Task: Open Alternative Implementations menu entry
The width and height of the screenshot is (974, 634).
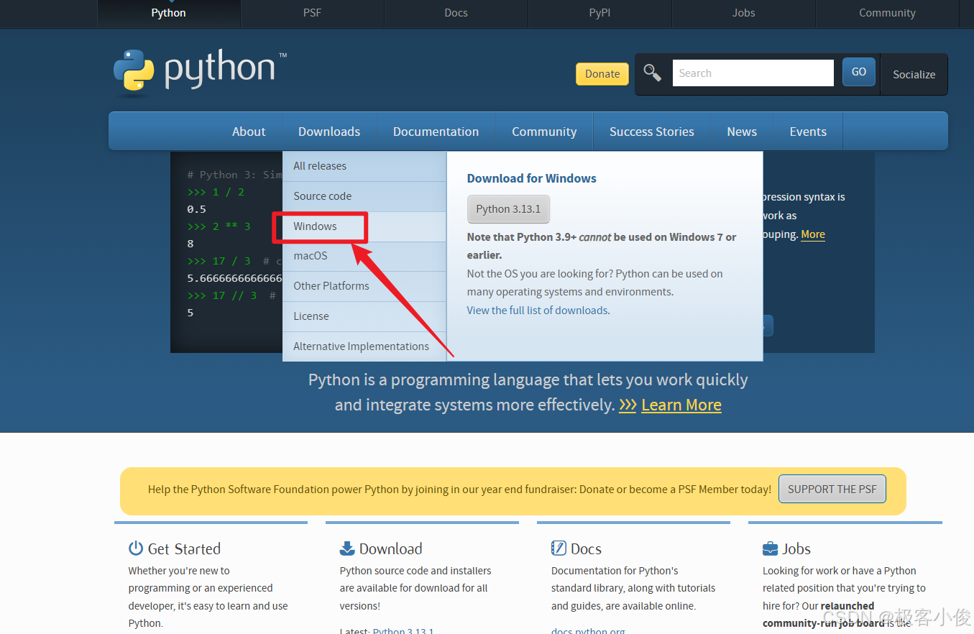Action: [364, 346]
